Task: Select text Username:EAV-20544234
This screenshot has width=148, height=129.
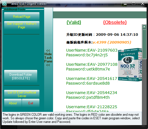Action: point(92,93)
